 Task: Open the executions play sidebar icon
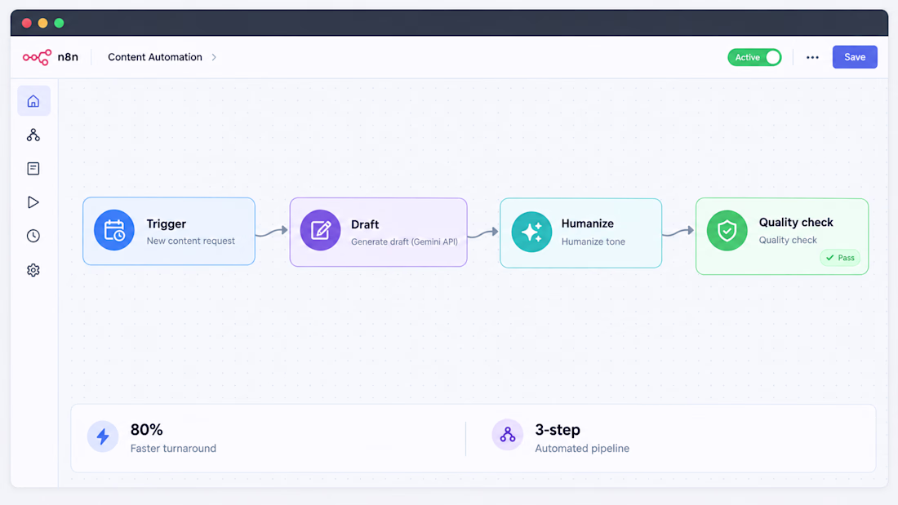pos(33,202)
